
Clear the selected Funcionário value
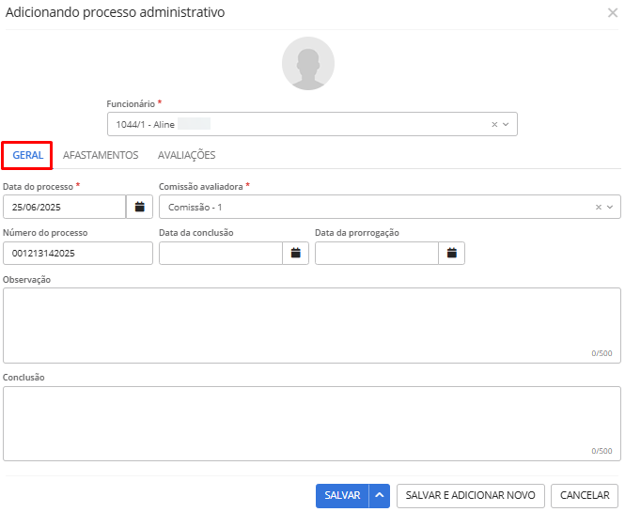pyautogui.click(x=494, y=124)
